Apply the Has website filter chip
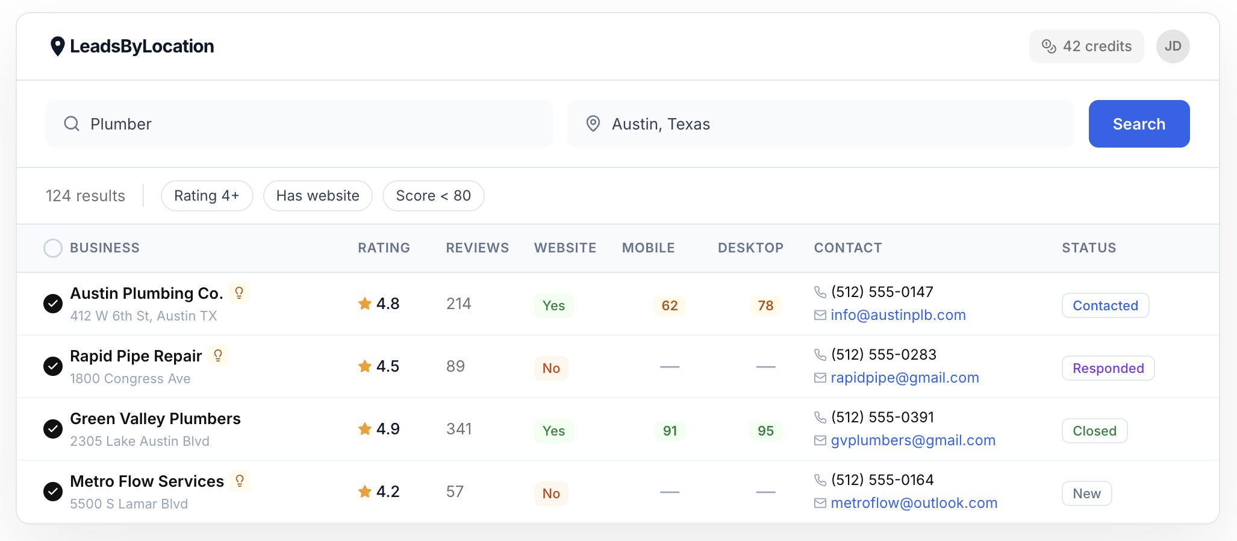1237x541 pixels. (x=317, y=196)
